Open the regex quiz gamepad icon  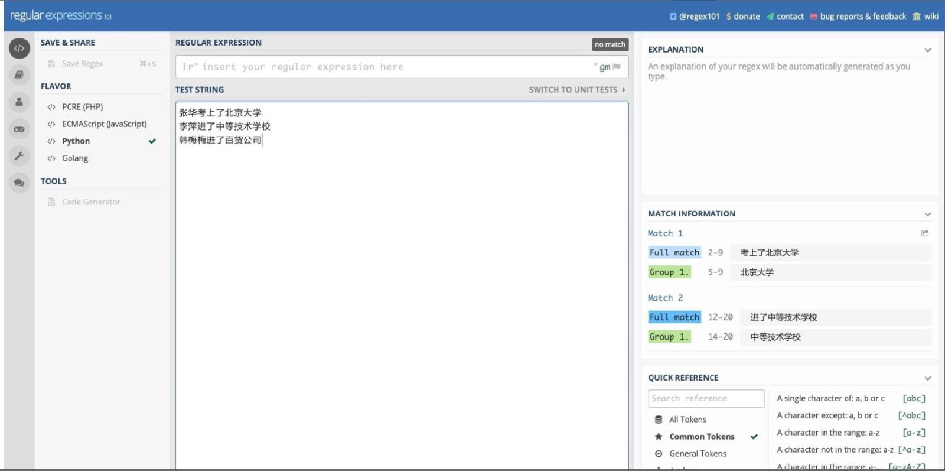point(19,129)
